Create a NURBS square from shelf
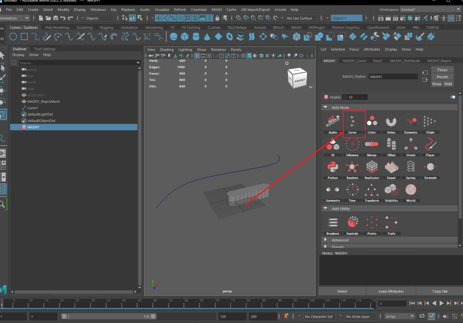The image size is (463, 323). (24, 37)
